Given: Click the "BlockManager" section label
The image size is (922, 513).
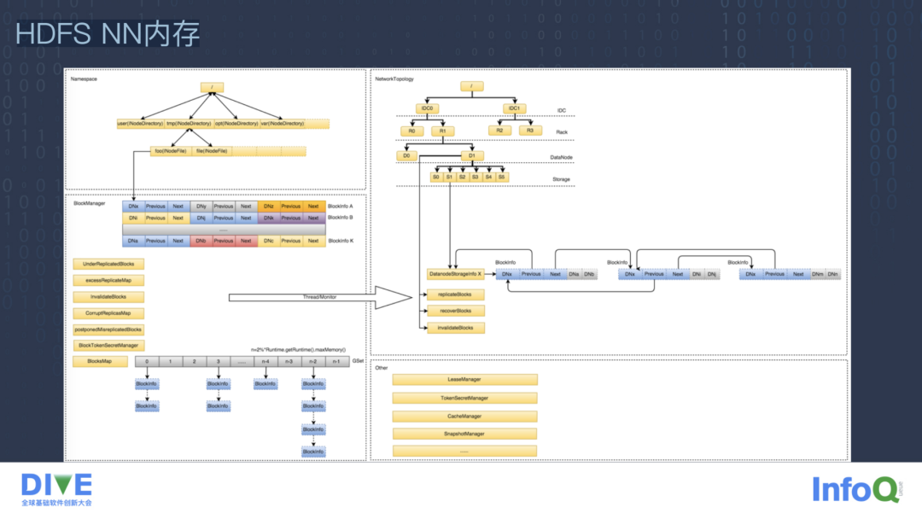Looking at the screenshot, I should [x=90, y=203].
